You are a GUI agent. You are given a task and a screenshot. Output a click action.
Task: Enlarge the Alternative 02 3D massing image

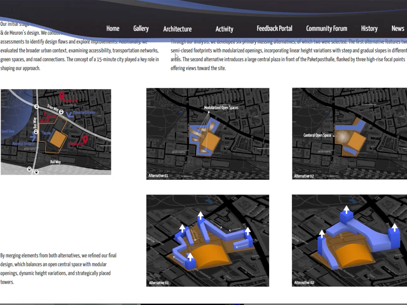tap(349, 240)
